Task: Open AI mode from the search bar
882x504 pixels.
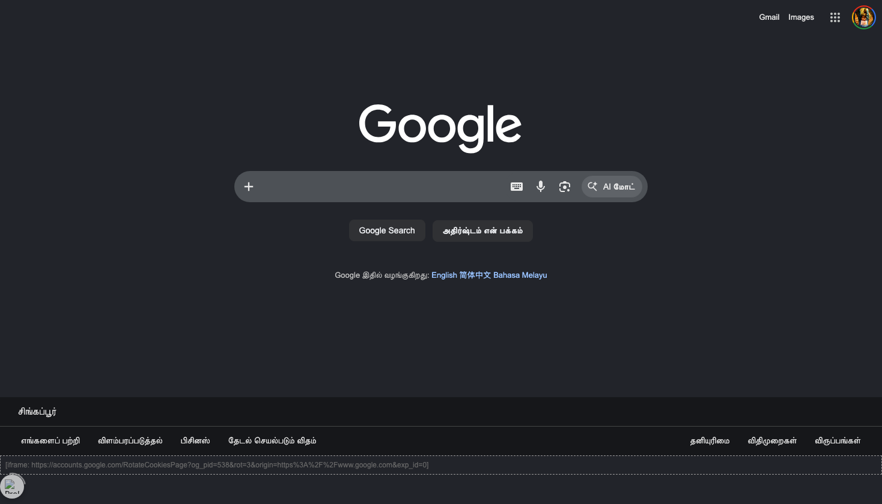Action: point(612,187)
